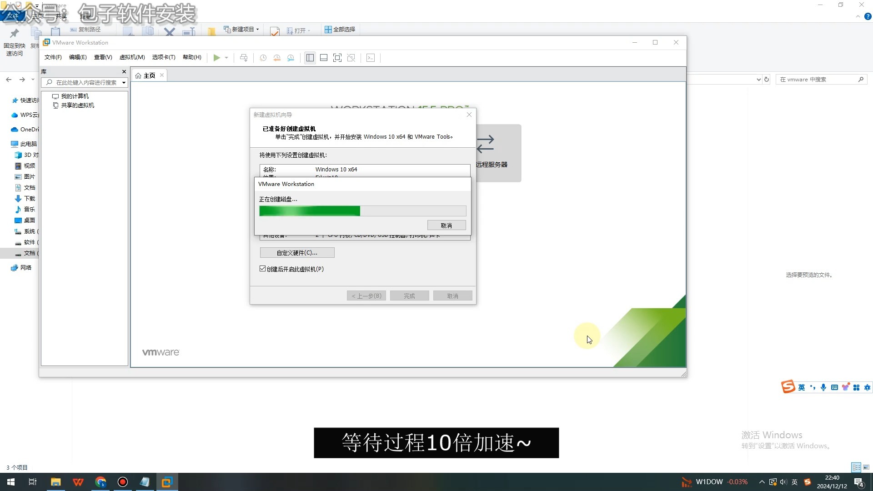Select 音乐 in Explorer navigation pane
873x491 pixels.
[25, 210]
